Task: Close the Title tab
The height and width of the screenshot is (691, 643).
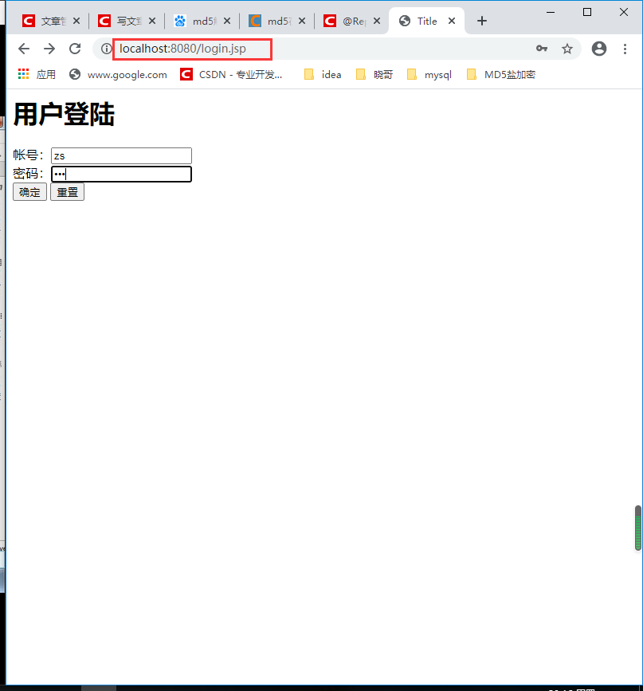Action: pos(452,21)
